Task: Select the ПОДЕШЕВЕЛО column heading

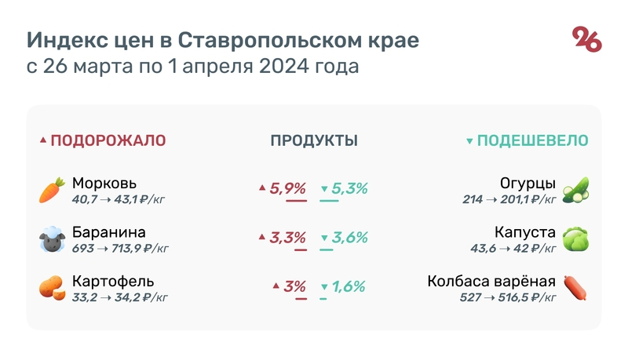Action: coord(532,141)
